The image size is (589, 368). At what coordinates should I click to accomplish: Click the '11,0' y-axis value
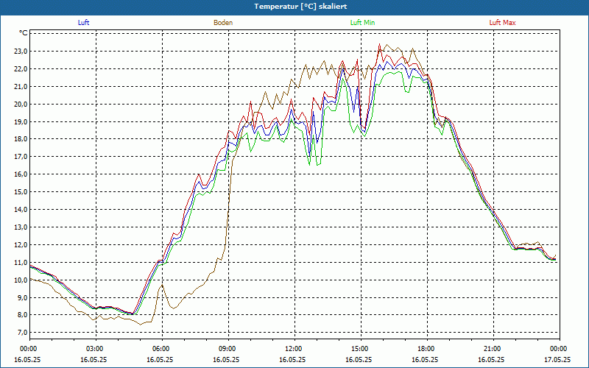tap(21, 263)
